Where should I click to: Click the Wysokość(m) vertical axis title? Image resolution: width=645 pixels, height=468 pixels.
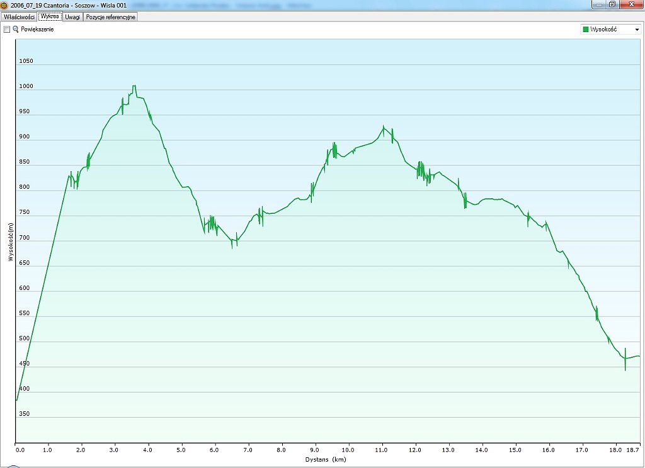(11, 241)
